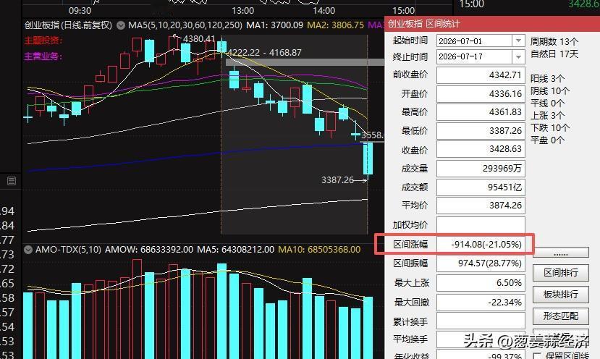600x359 pixels.
Task: Click the 主营业务: label on the chart
Action: 43,56
